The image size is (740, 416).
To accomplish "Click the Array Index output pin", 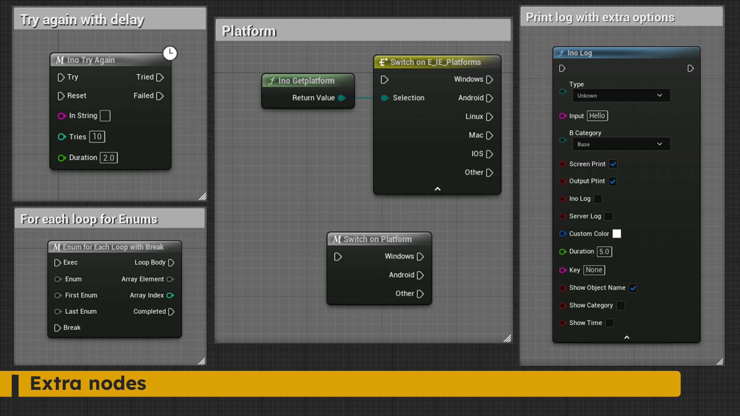I will pos(171,295).
